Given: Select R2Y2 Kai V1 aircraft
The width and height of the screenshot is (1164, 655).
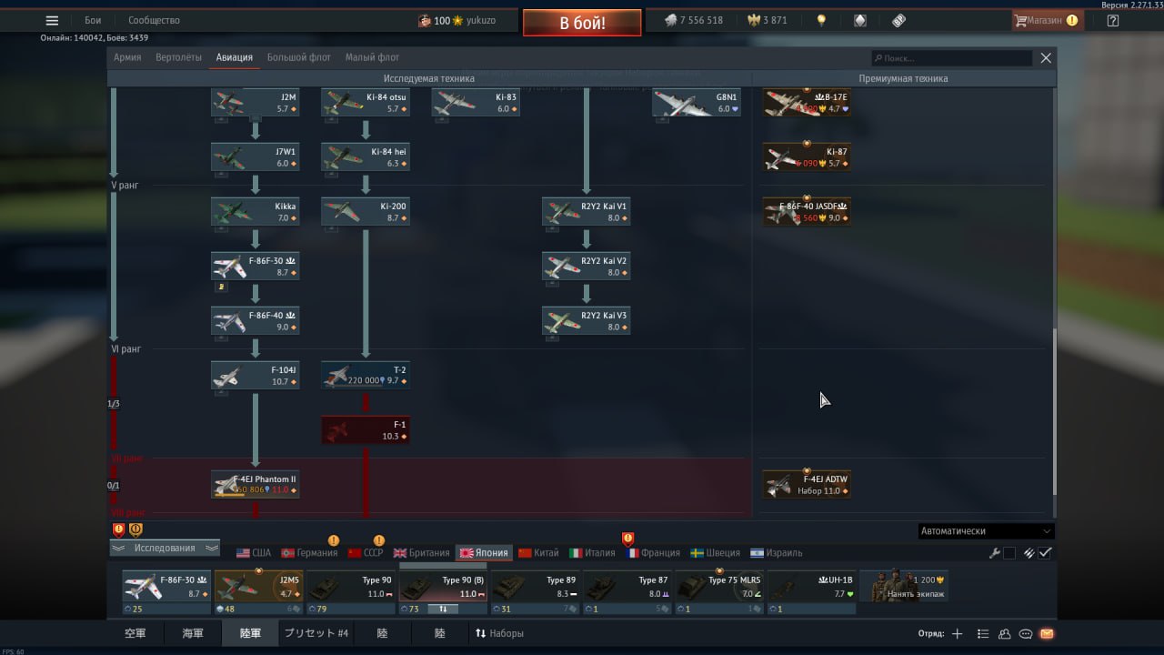Looking at the screenshot, I should [587, 212].
